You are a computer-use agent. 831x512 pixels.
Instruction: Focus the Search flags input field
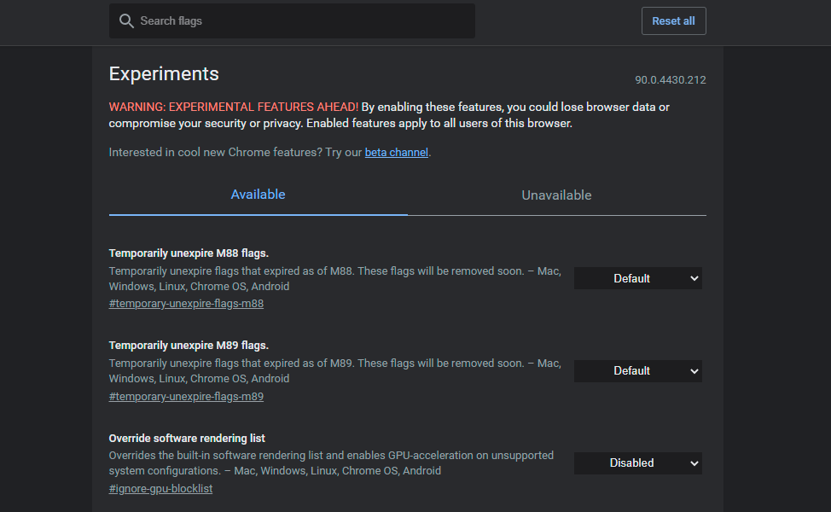coord(299,20)
